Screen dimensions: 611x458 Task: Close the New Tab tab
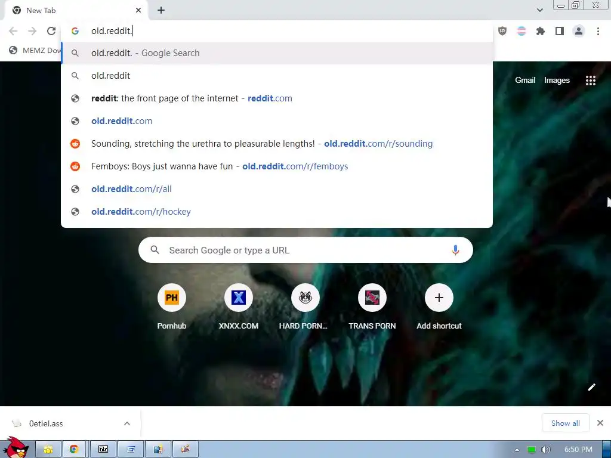(x=138, y=11)
